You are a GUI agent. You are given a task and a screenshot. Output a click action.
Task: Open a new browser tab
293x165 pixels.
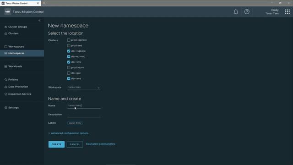click(x=44, y=3)
